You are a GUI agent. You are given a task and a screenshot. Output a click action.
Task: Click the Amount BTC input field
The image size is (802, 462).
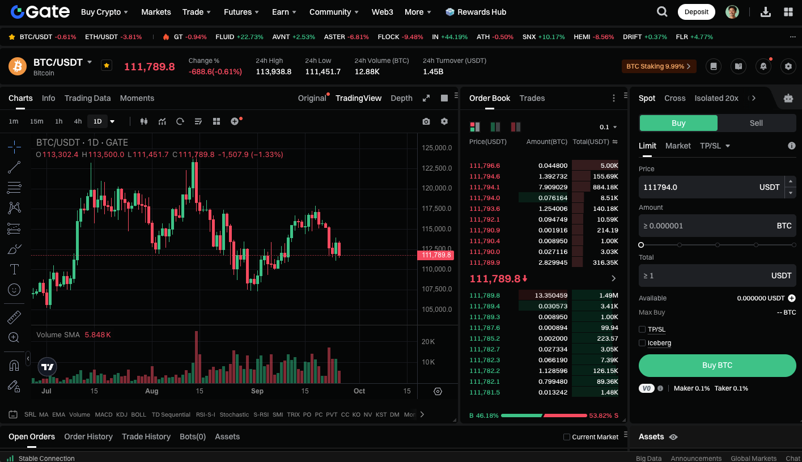[718, 226]
